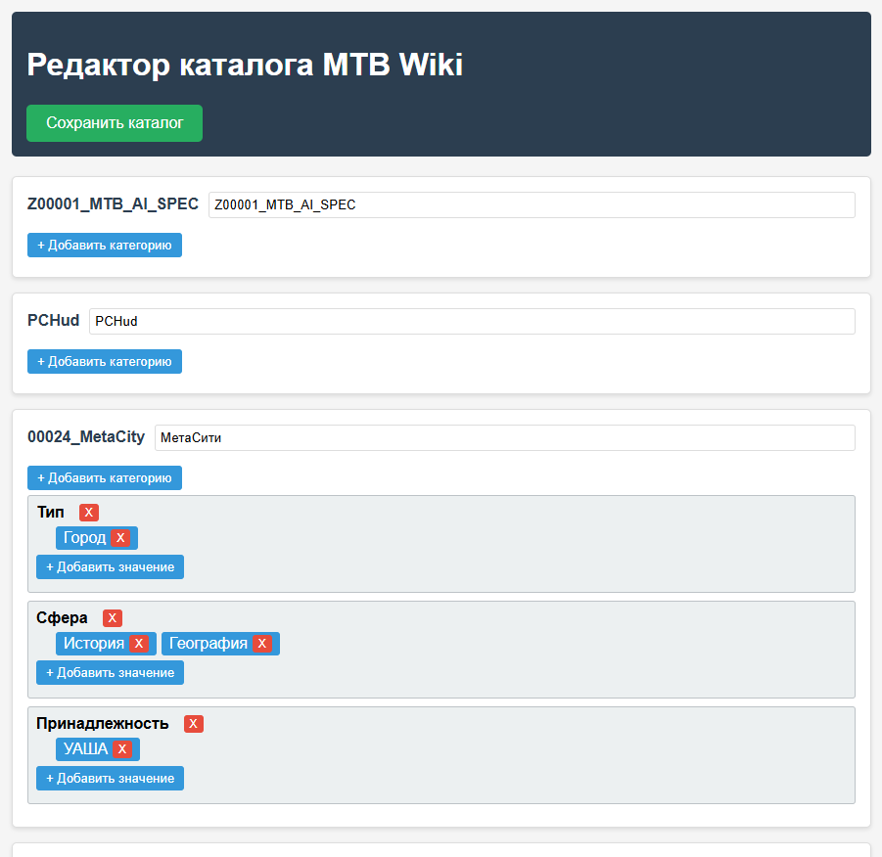Click the Принадлежность category label
Viewport: 882px width, 857px height.
pyautogui.click(x=103, y=724)
